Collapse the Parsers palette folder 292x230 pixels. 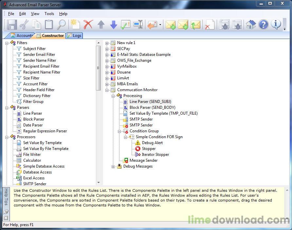[7, 108]
